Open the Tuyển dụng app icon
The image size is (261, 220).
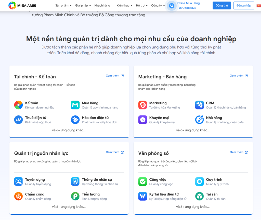18,181
